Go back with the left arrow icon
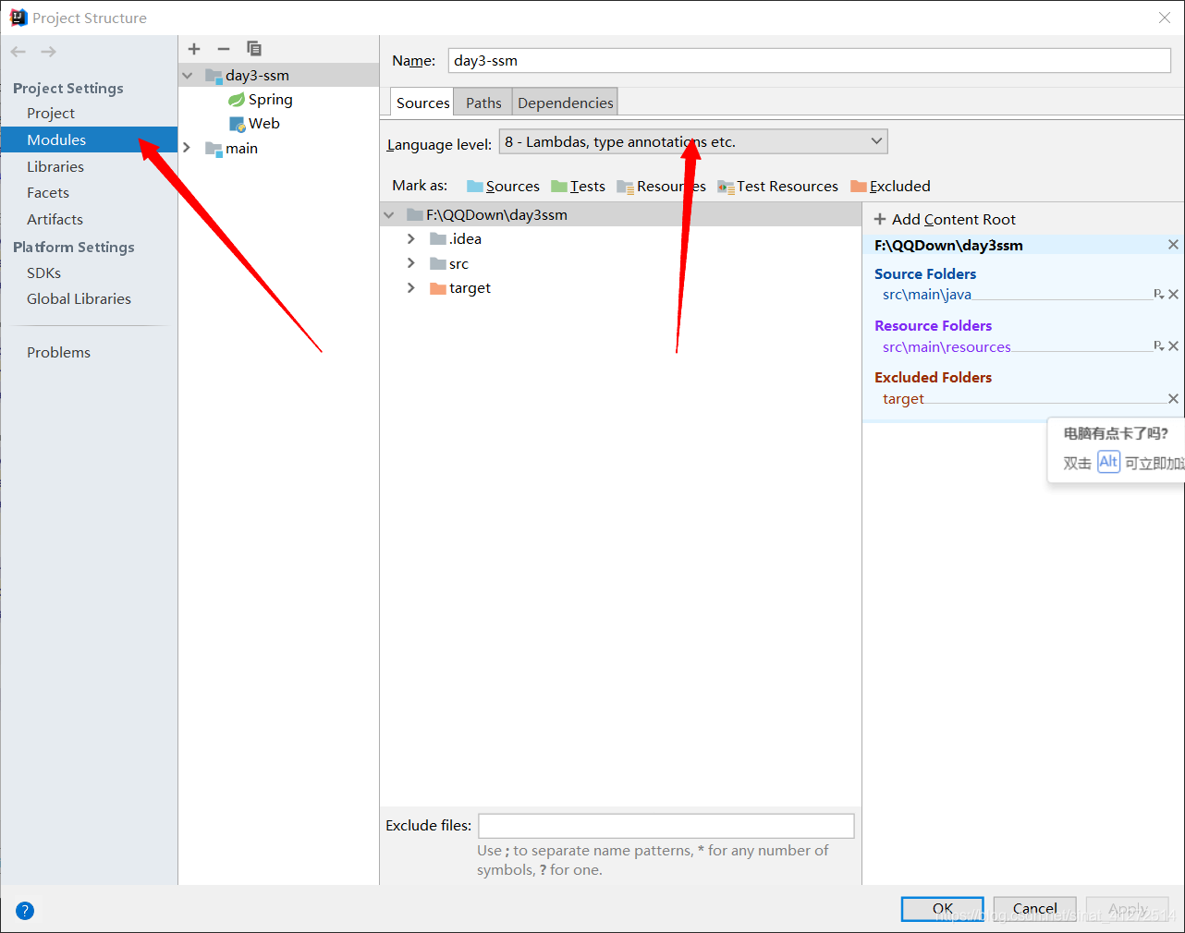 point(18,52)
